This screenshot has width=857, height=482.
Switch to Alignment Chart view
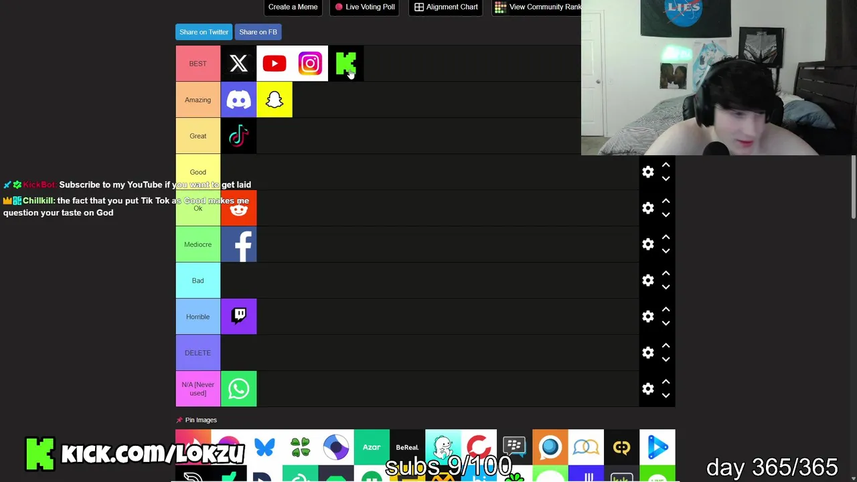[x=446, y=7]
